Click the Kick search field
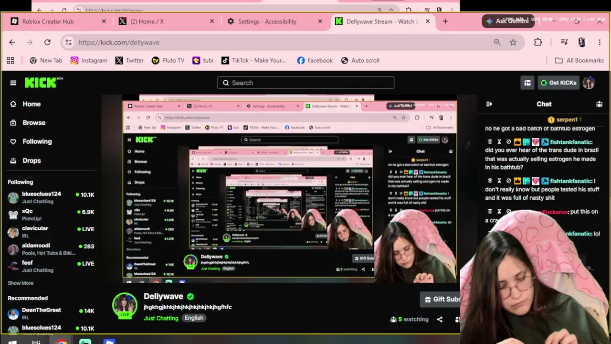611x344 pixels. tap(305, 83)
